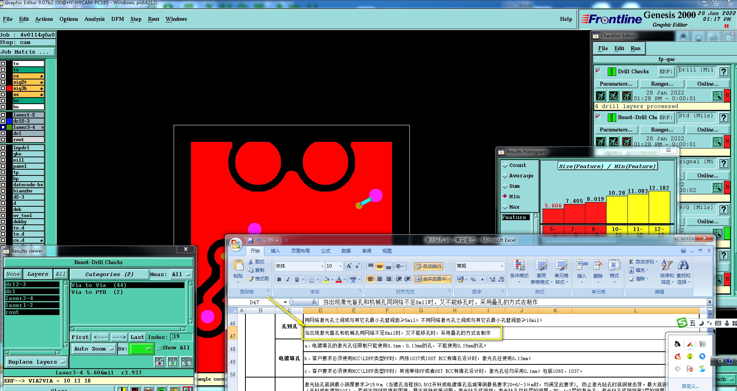Click the find and select binoculars
This screenshot has height=391, width=737.
pyautogui.click(x=683, y=265)
